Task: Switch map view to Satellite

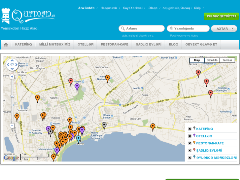Action: [x=212, y=60]
